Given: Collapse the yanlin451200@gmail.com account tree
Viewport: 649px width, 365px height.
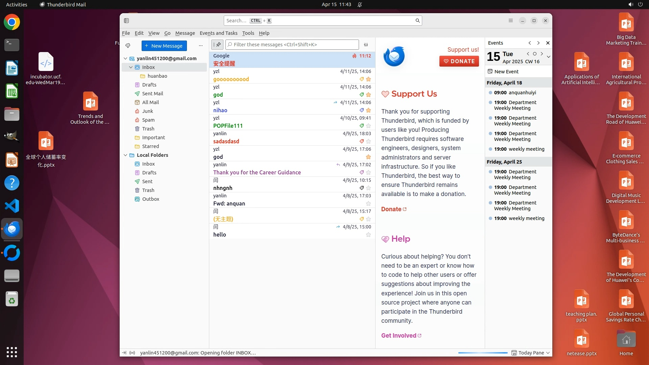Looking at the screenshot, I should coord(125,58).
